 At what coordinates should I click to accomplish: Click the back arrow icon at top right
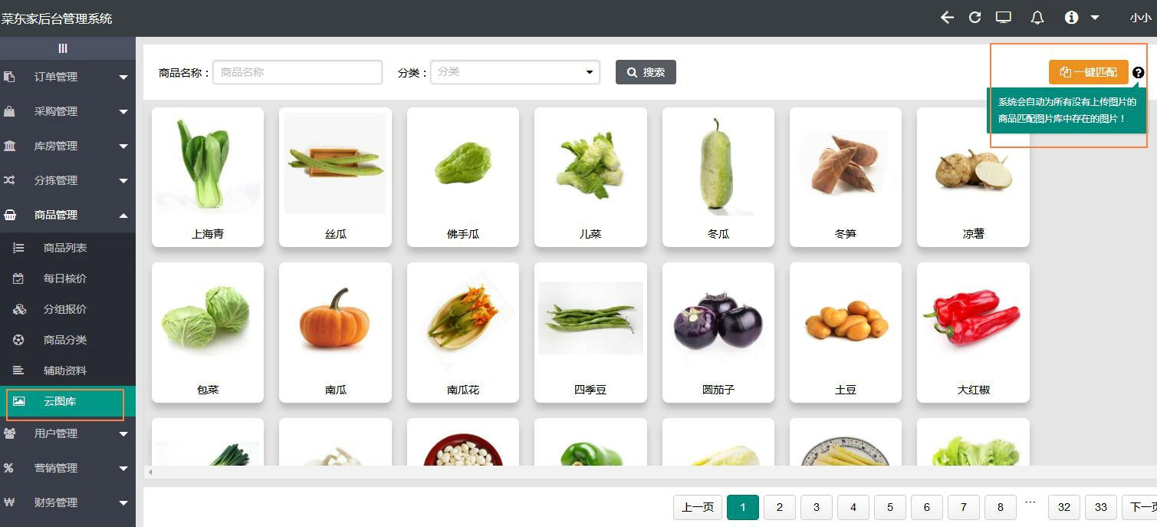(x=947, y=17)
